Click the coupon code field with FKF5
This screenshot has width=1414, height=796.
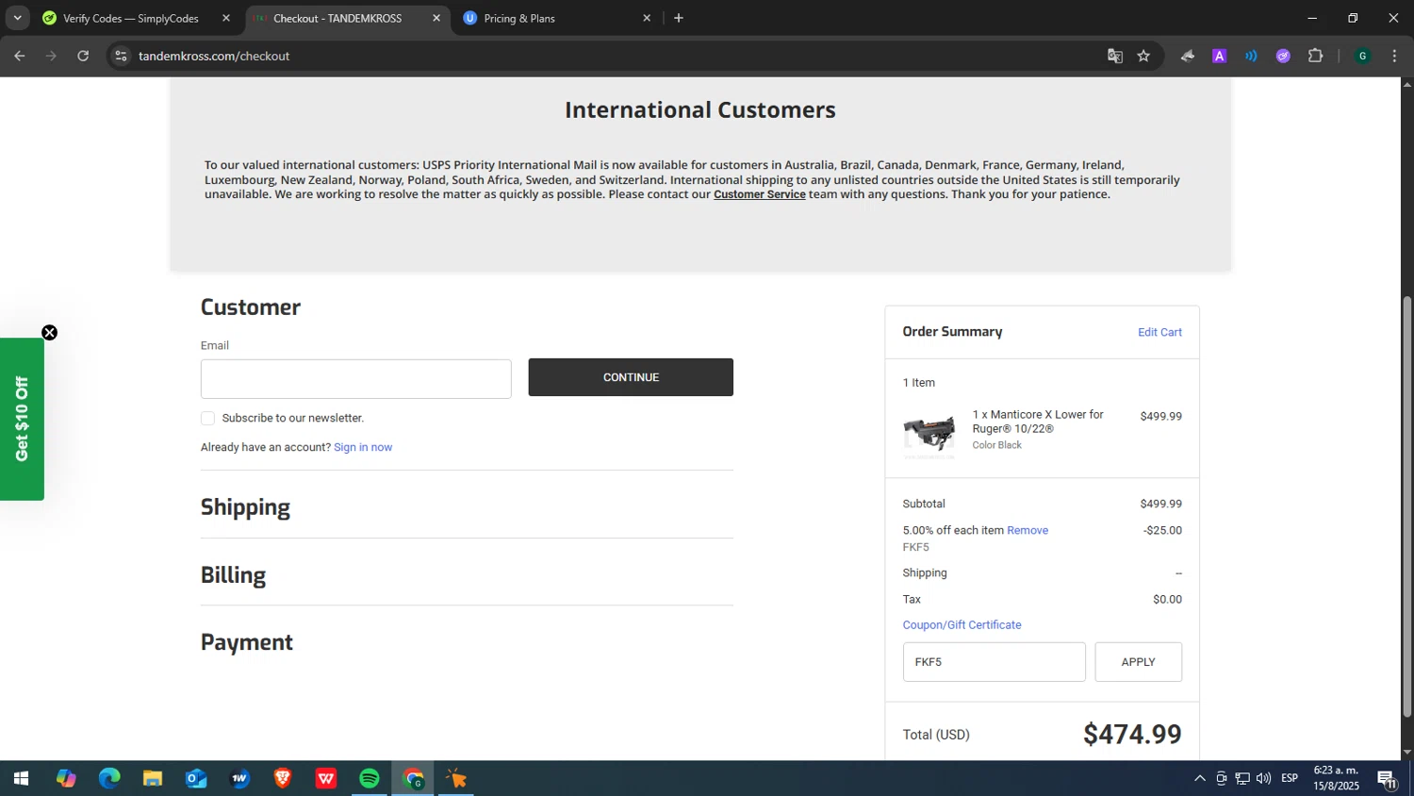(x=994, y=662)
